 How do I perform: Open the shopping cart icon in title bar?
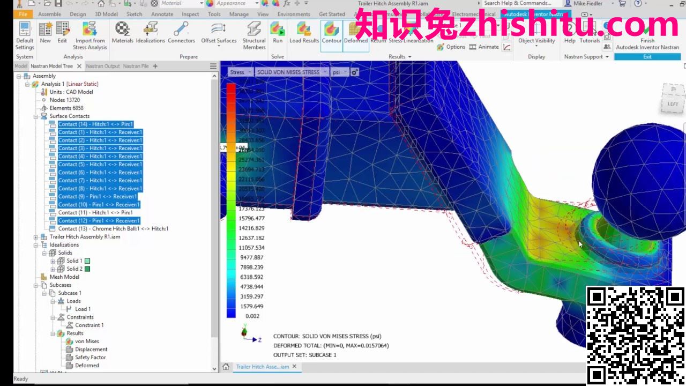tap(622, 3)
